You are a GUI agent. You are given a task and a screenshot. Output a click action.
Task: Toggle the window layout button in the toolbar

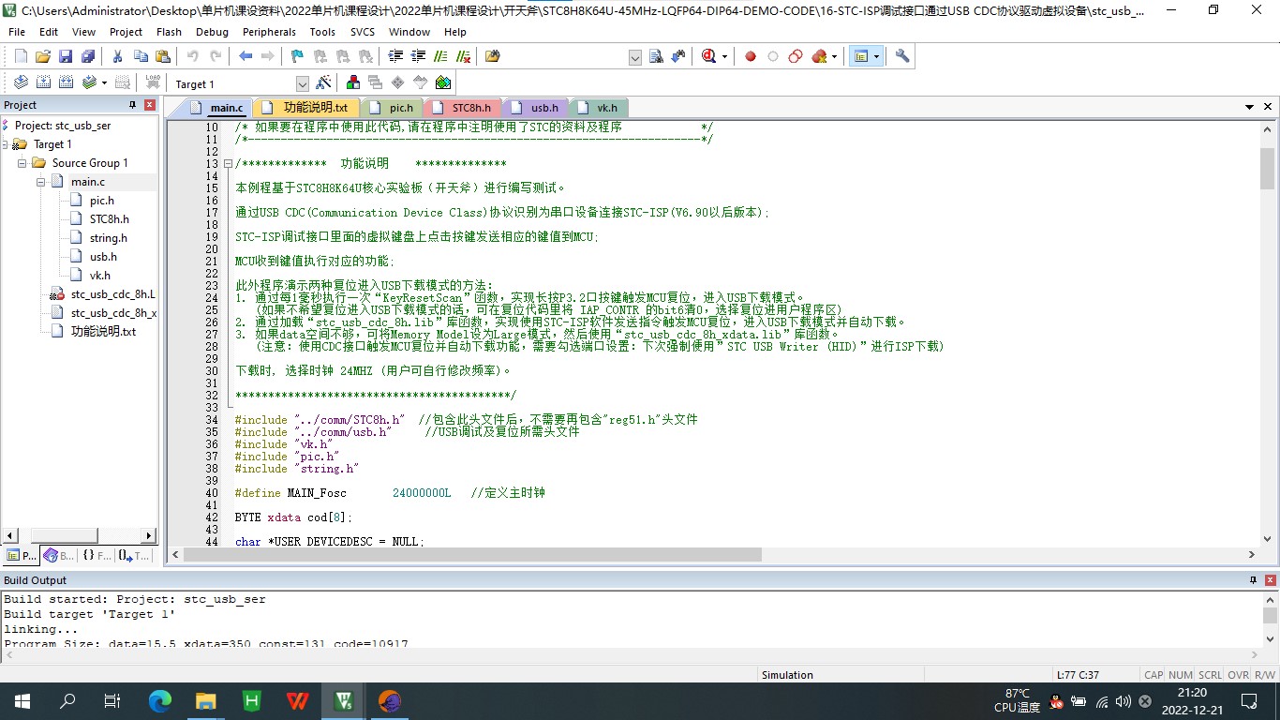tap(860, 56)
